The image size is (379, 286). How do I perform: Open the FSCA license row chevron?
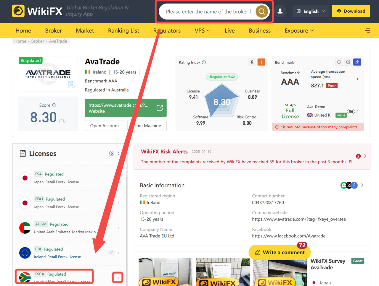point(118,278)
